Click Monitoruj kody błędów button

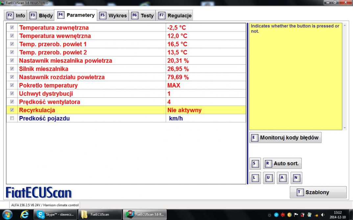(x=285, y=138)
